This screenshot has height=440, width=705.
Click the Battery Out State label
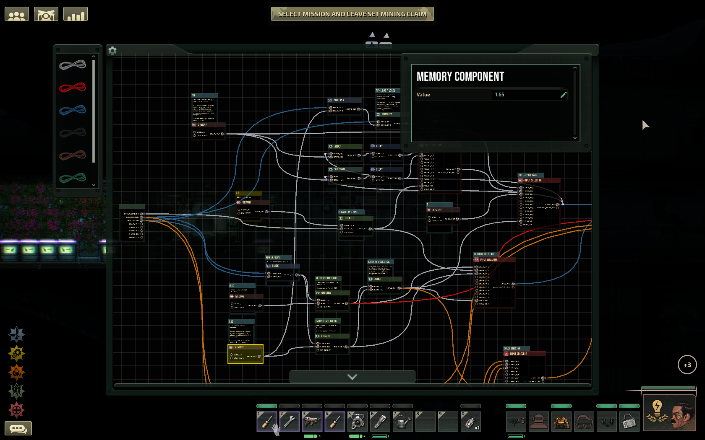486,254
